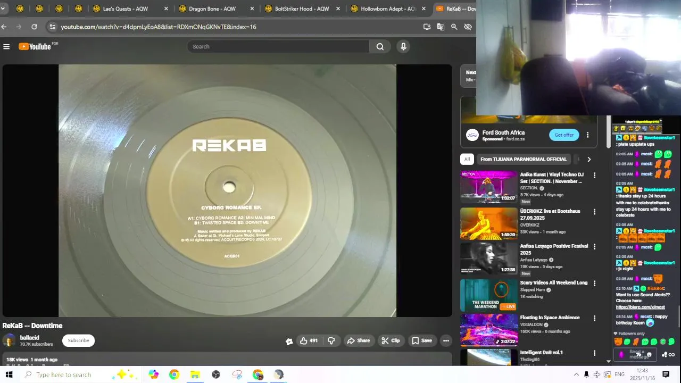681x383 pixels.
Task: Switch to Lae's Quests - AQW tab
Action: [130, 9]
